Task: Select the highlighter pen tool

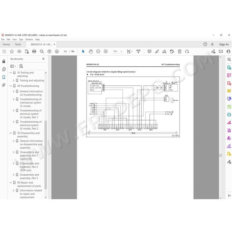Action: tap(157, 51)
